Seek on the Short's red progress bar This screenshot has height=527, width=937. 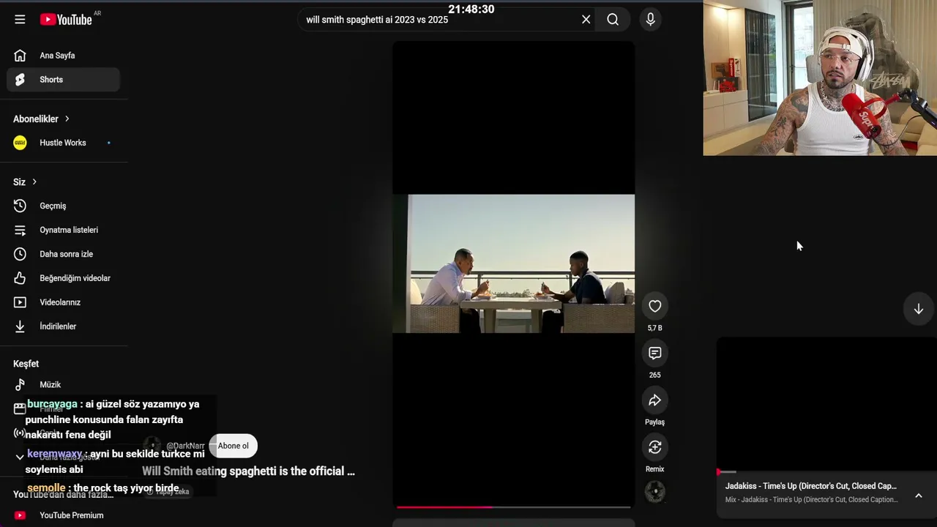(513, 507)
